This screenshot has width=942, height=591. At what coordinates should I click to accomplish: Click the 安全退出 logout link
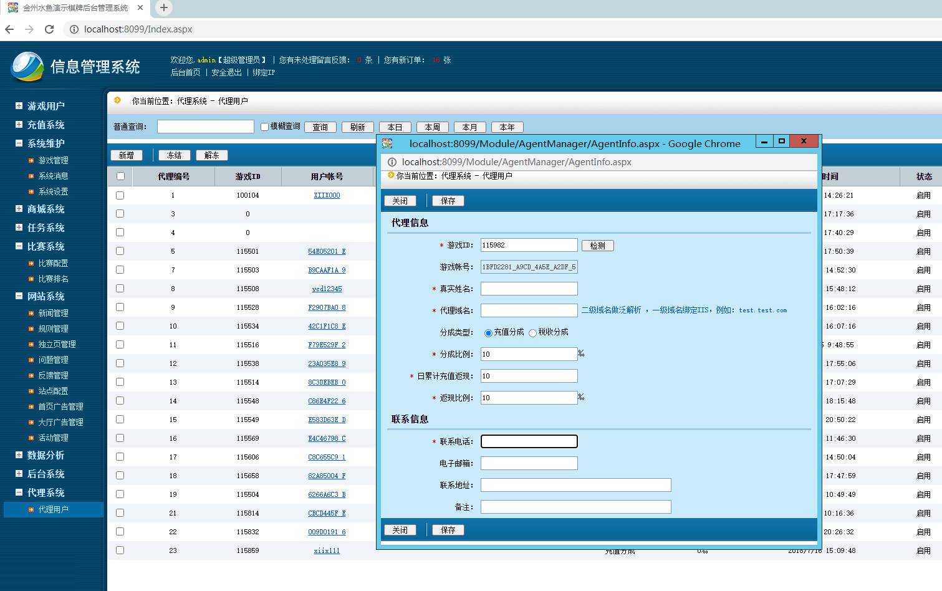[226, 72]
